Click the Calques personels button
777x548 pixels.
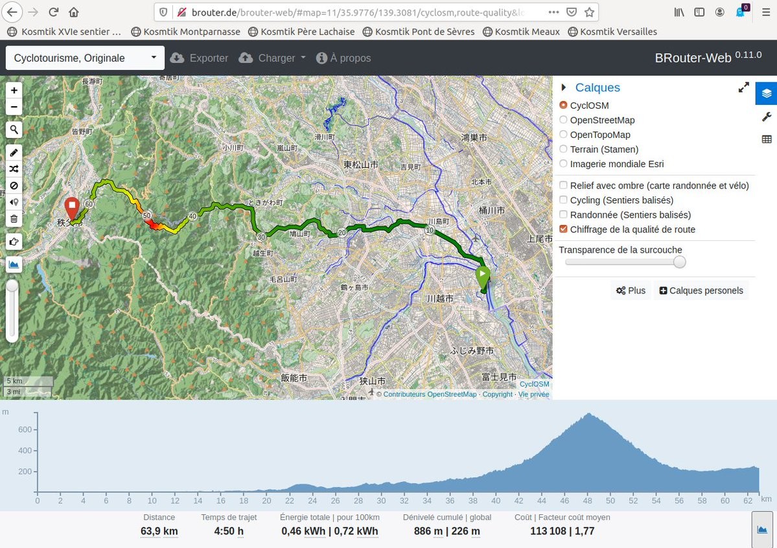701,291
